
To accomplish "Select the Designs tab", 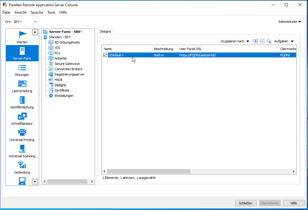I will pyautogui.click(x=105, y=31).
